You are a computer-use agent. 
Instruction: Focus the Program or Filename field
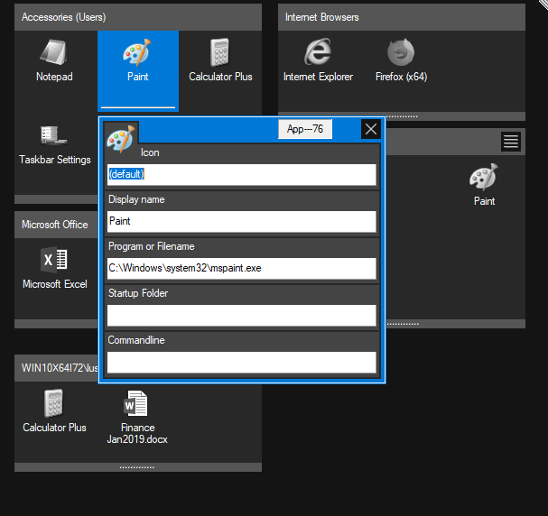(x=241, y=268)
